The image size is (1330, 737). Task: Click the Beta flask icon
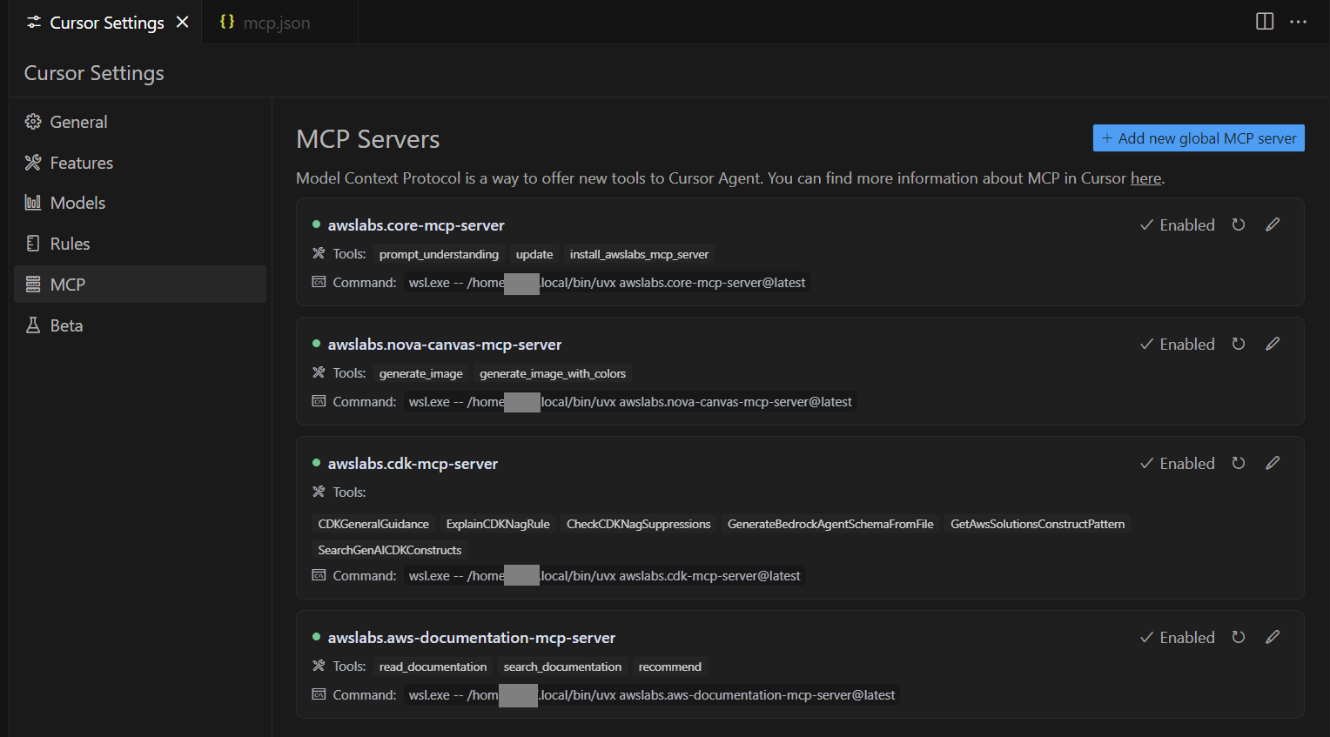tap(33, 325)
